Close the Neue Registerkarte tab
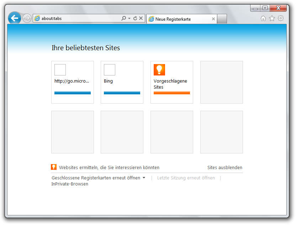 213,19
